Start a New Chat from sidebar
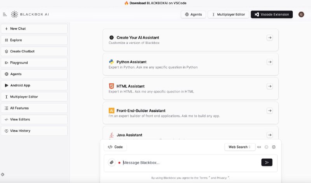Viewport: 311px width, 183px height. pyautogui.click(x=34, y=28)
